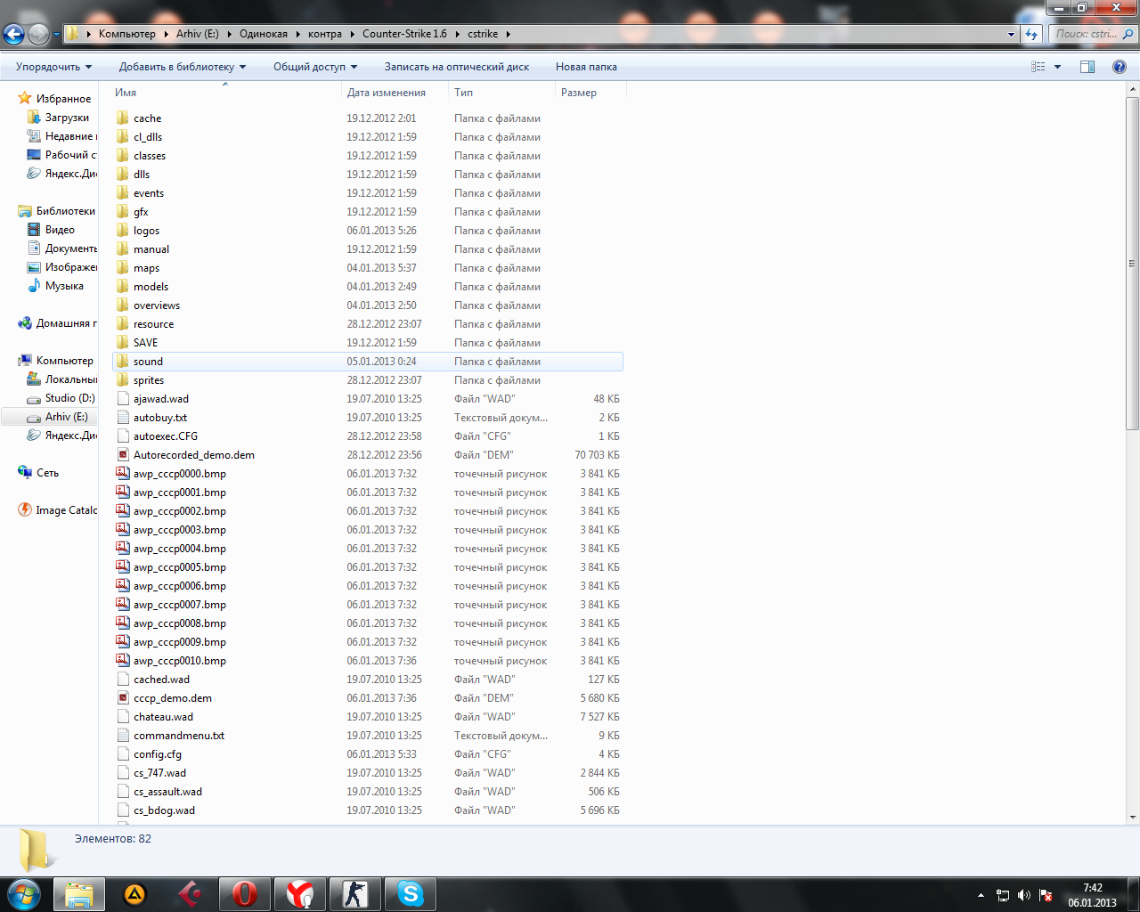This screenshot has height=912, width=1140.
Task: Open Studio (D:) drive in navigation pane
Action: coord(69,398)
